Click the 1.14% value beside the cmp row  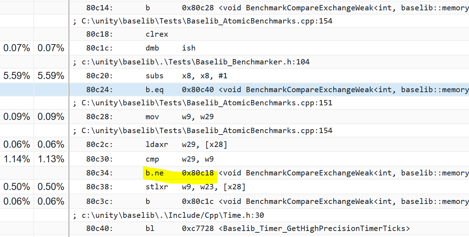pos(17,159)
